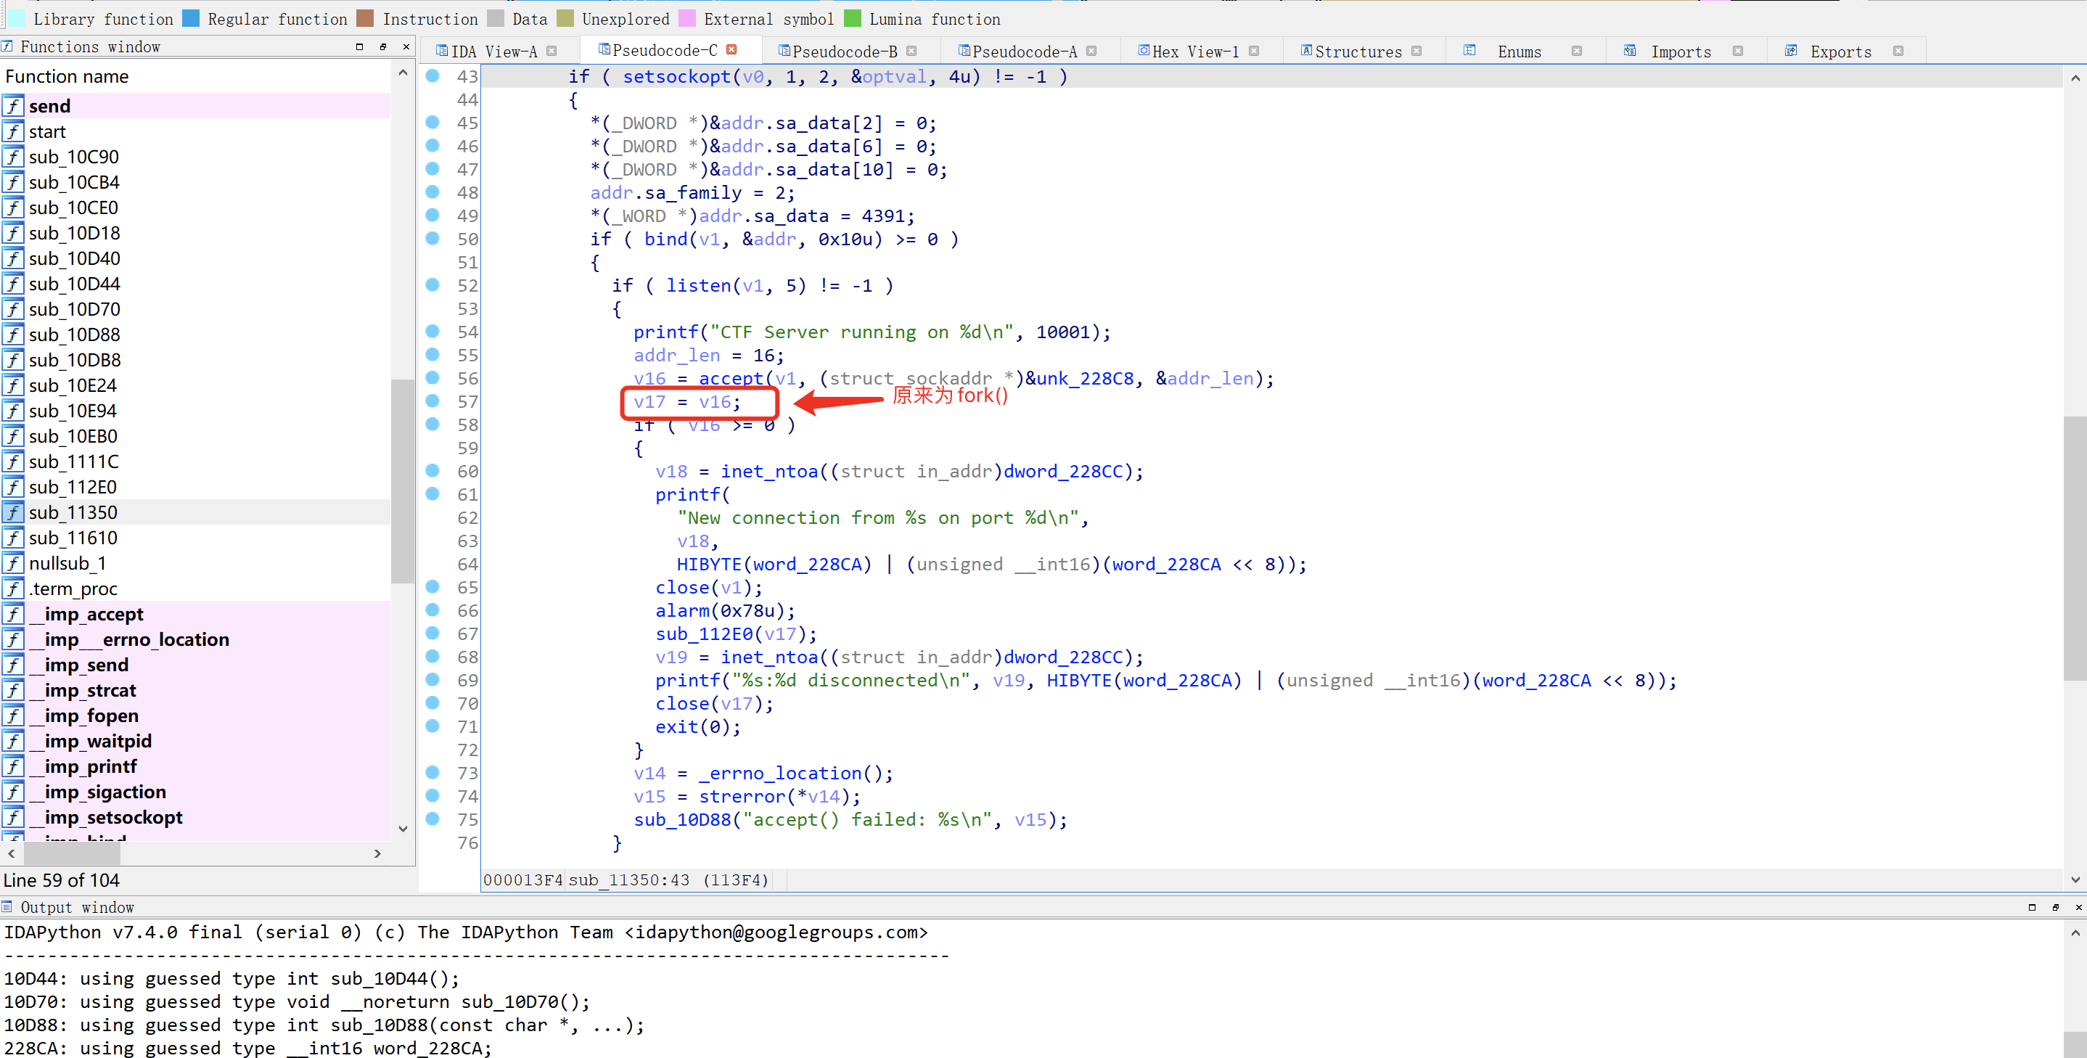2087x1058 pixels.
Task: Select sub_1111C in the functions list
Action: (195, 462)
